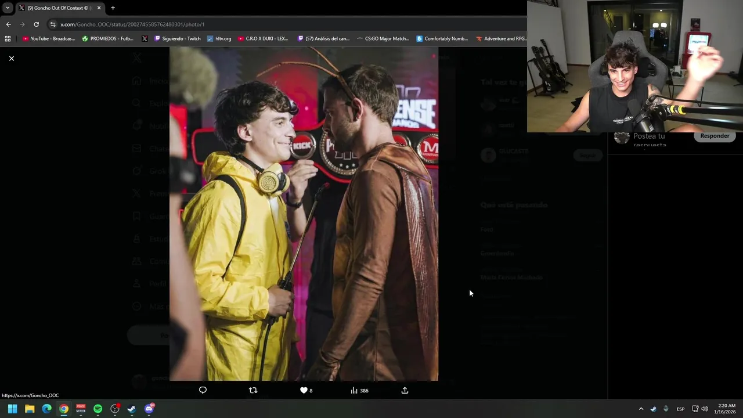Open the red VOICE app in taskbar

pos(81,409)
